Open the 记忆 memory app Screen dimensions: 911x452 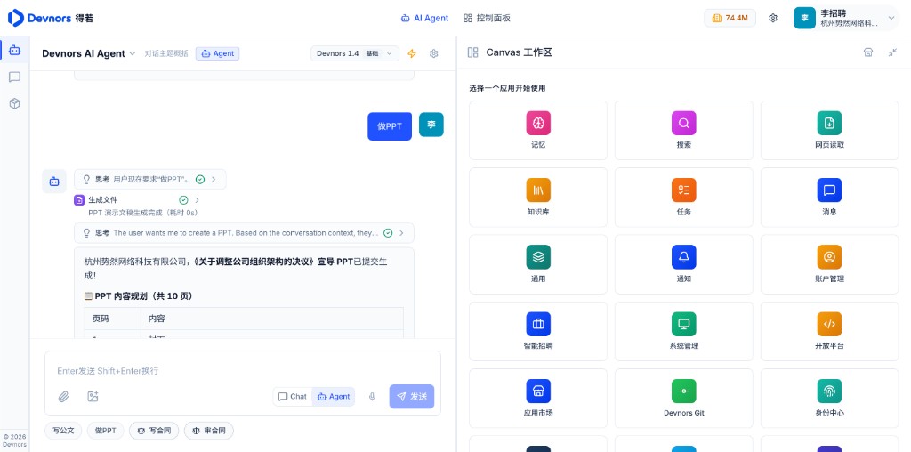(x=538, y=130)
